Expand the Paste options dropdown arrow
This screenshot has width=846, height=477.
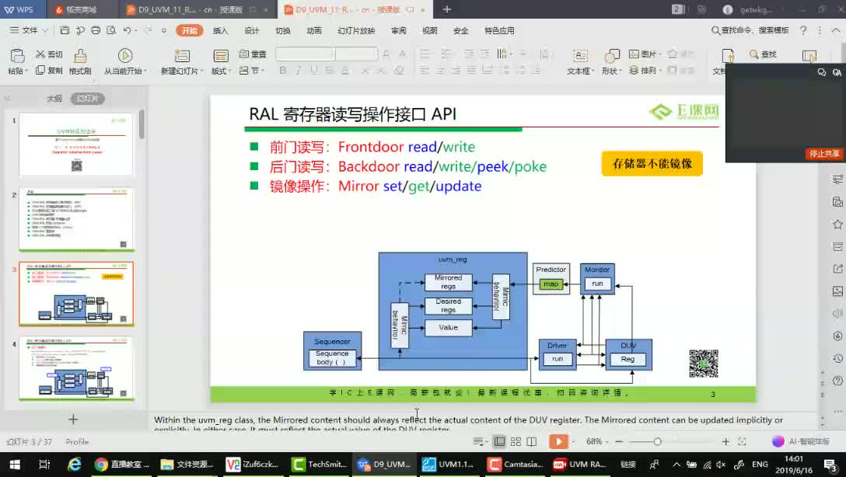(26, 71)
